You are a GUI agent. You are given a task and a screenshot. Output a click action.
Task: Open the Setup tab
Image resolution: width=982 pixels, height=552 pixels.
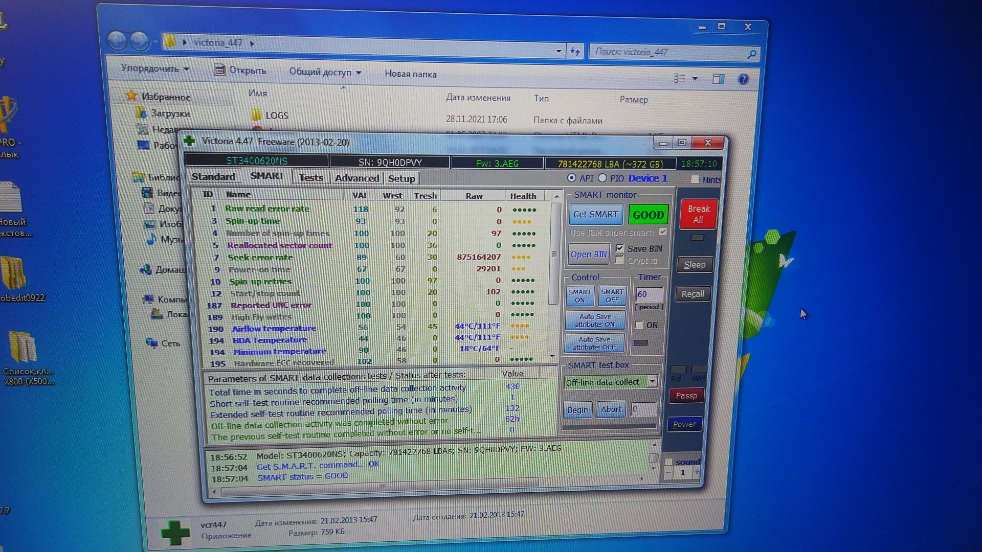pos(401,178)
